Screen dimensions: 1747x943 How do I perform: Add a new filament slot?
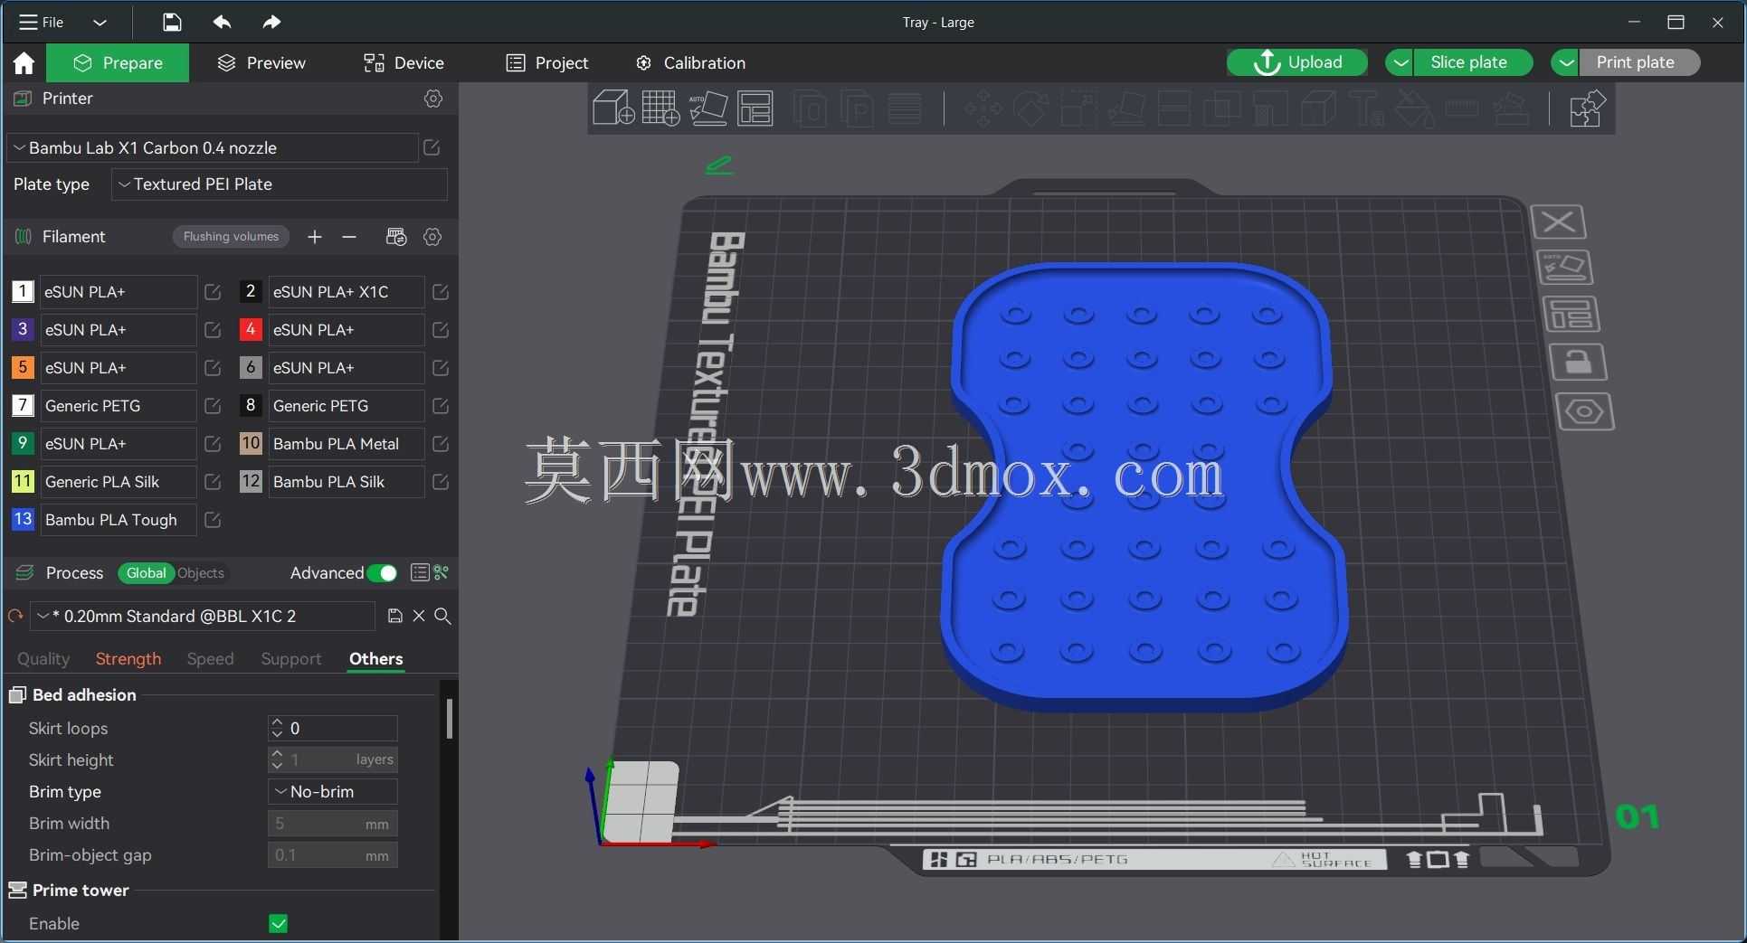click(314, 237)
